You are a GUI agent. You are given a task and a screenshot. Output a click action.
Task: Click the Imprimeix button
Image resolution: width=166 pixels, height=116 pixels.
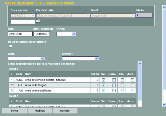tap(65, 110)
